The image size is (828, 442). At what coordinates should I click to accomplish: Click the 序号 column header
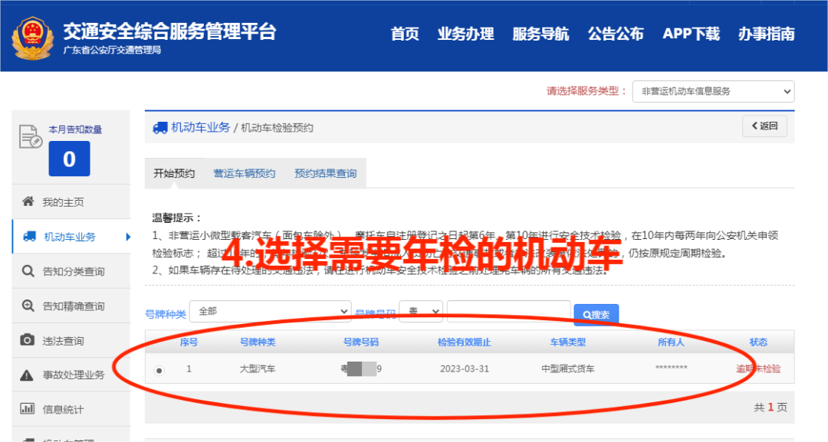[189, 342]
